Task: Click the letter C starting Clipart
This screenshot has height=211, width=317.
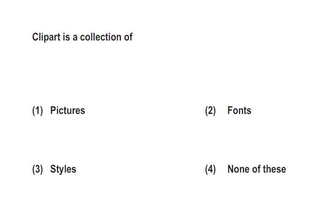Action: coord(35,37)
